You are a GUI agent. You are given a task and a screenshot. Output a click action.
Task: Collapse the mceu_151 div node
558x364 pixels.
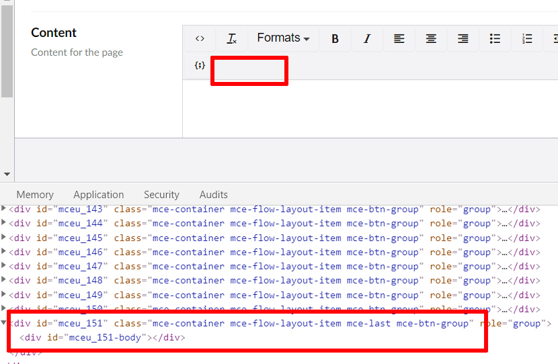(3, 323)
